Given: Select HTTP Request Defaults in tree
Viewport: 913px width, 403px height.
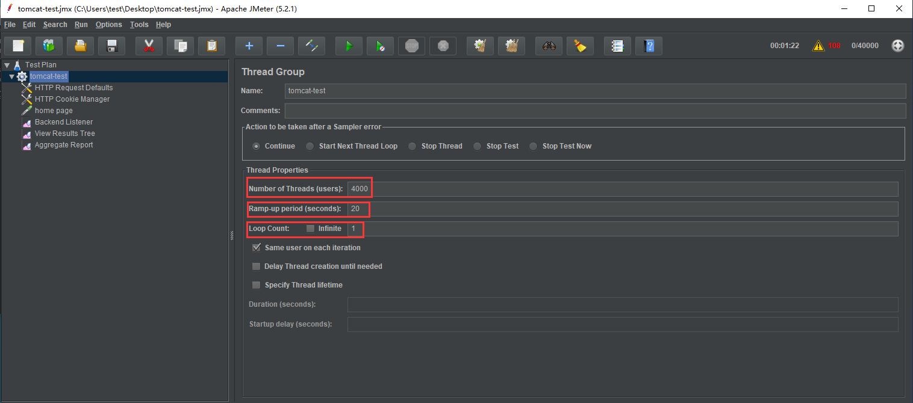Looking at the screenshot, I should point(73,88).
